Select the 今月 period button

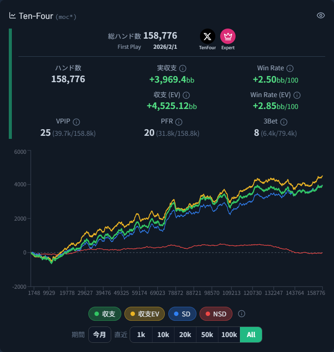(x=100, y=334)
